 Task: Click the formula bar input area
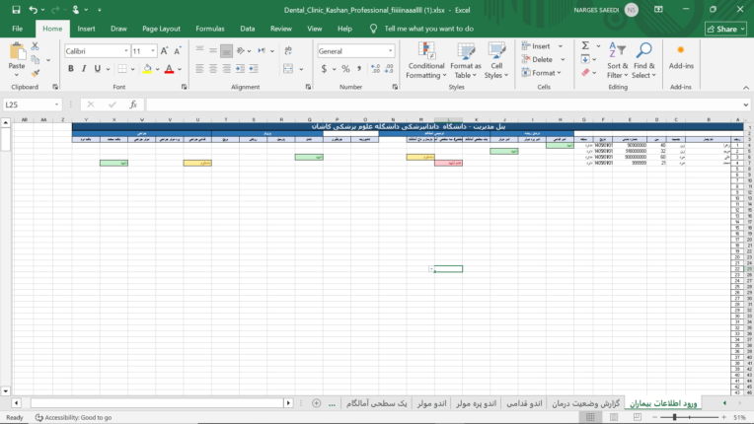point(443,105)
